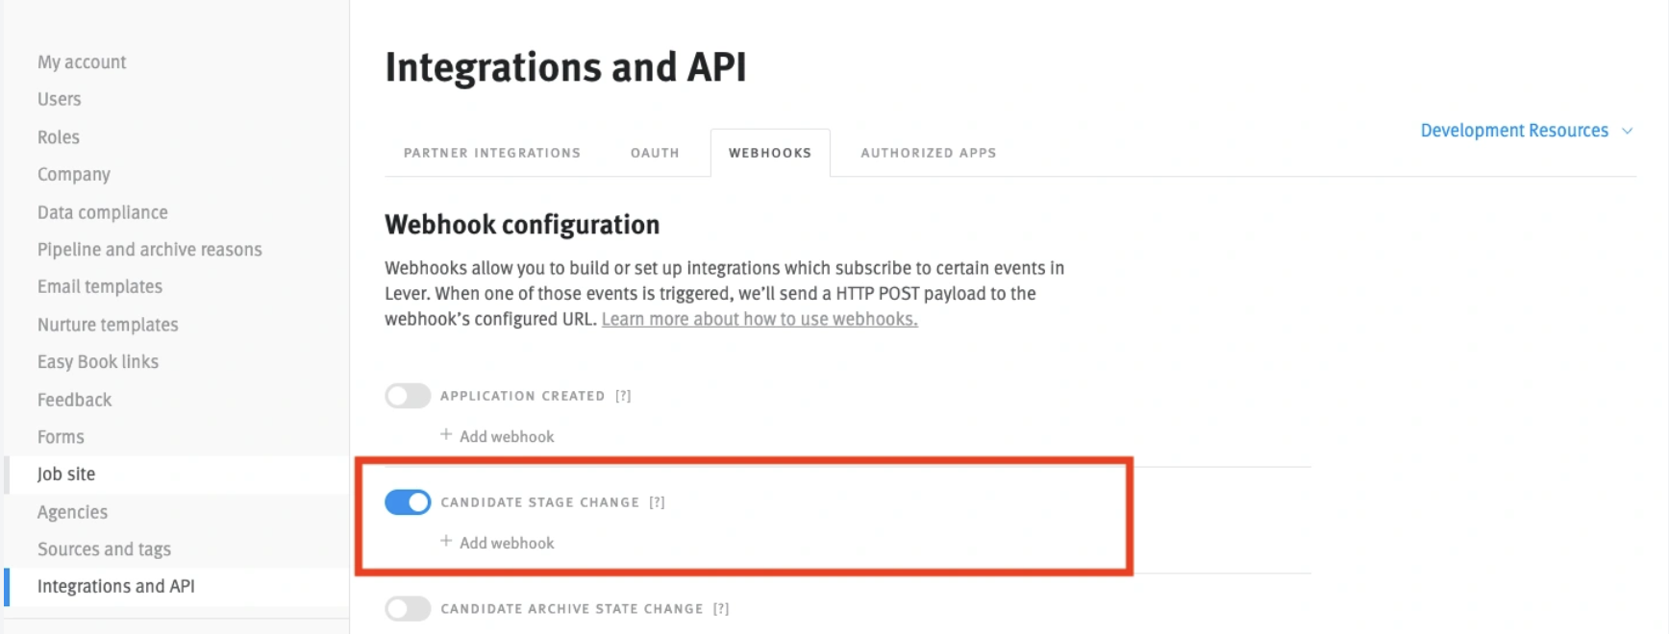Click the plus icon under Candidate Stage Change
Screen dimensions: 1669x634
[x=446, y=542]
